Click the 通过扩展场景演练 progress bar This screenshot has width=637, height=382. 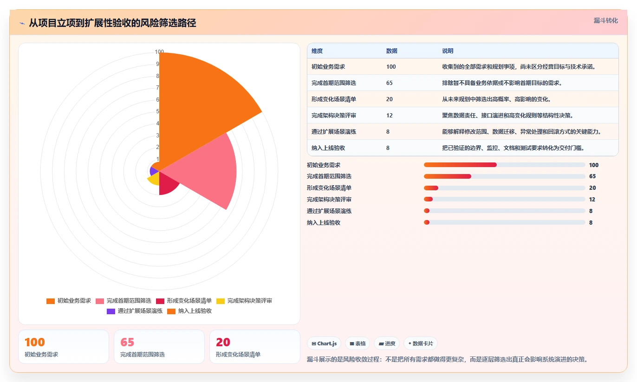504,211
